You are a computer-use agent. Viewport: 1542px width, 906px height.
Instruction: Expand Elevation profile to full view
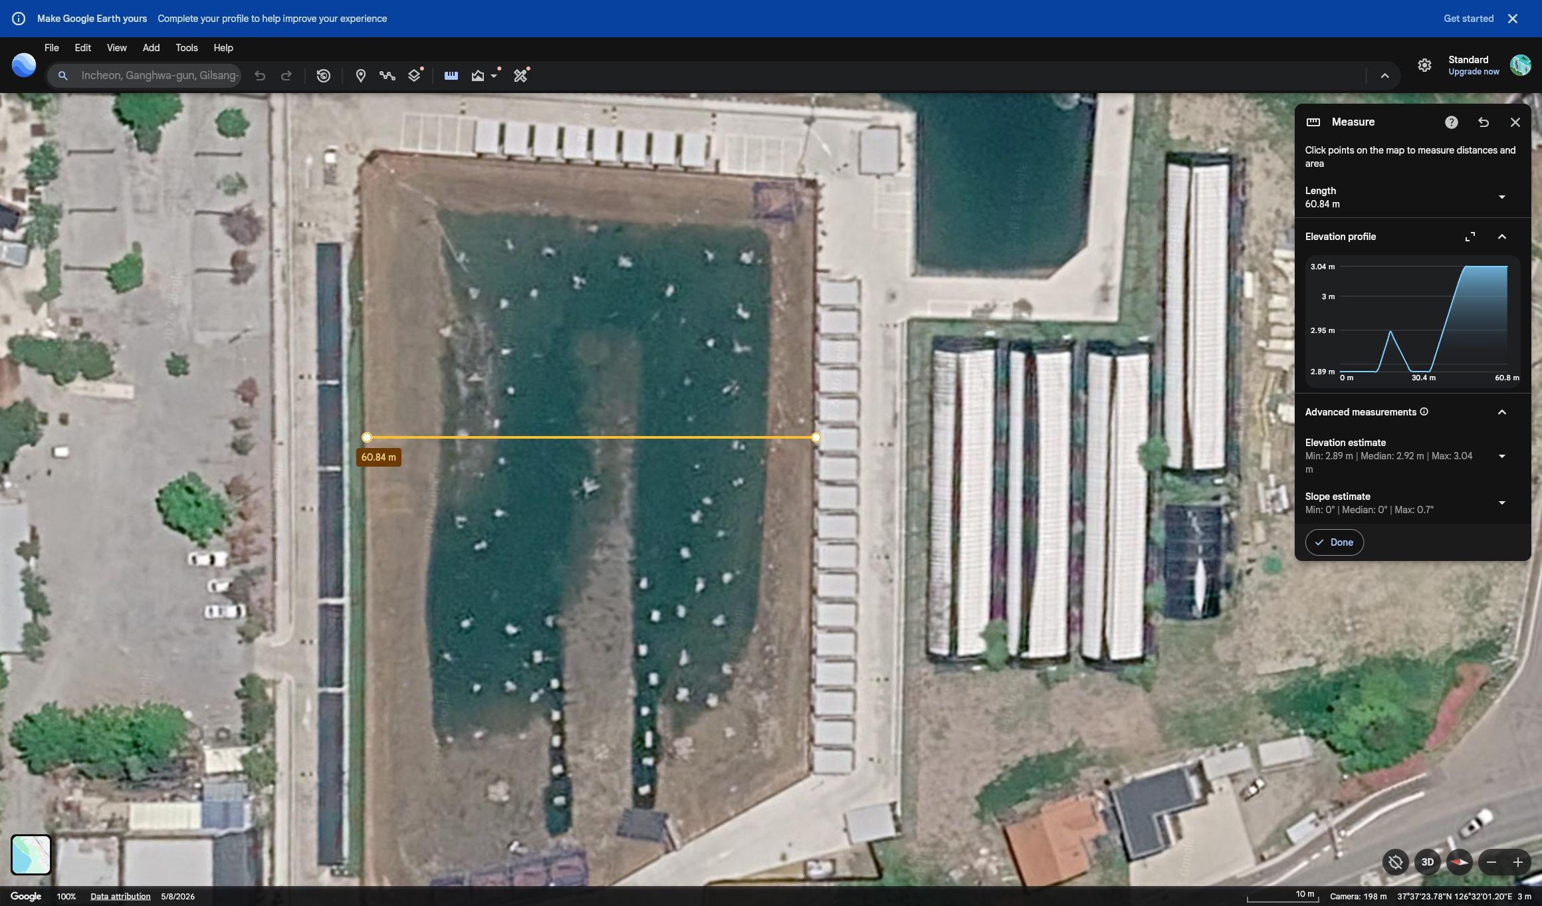click(1470, 237)
